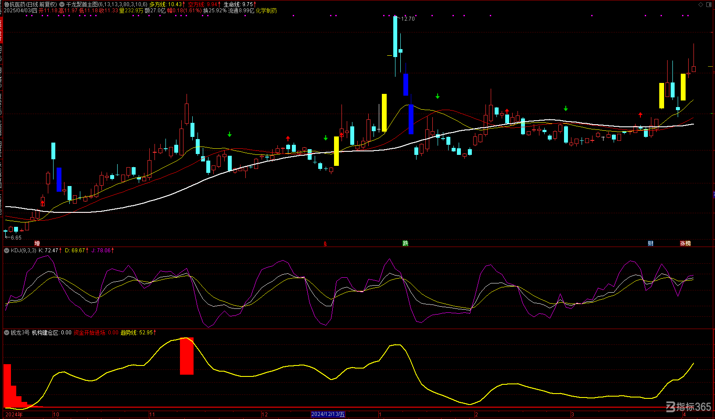Click the low price 低11.18
This screenshot has width=715, height=419.
[88, 11]
